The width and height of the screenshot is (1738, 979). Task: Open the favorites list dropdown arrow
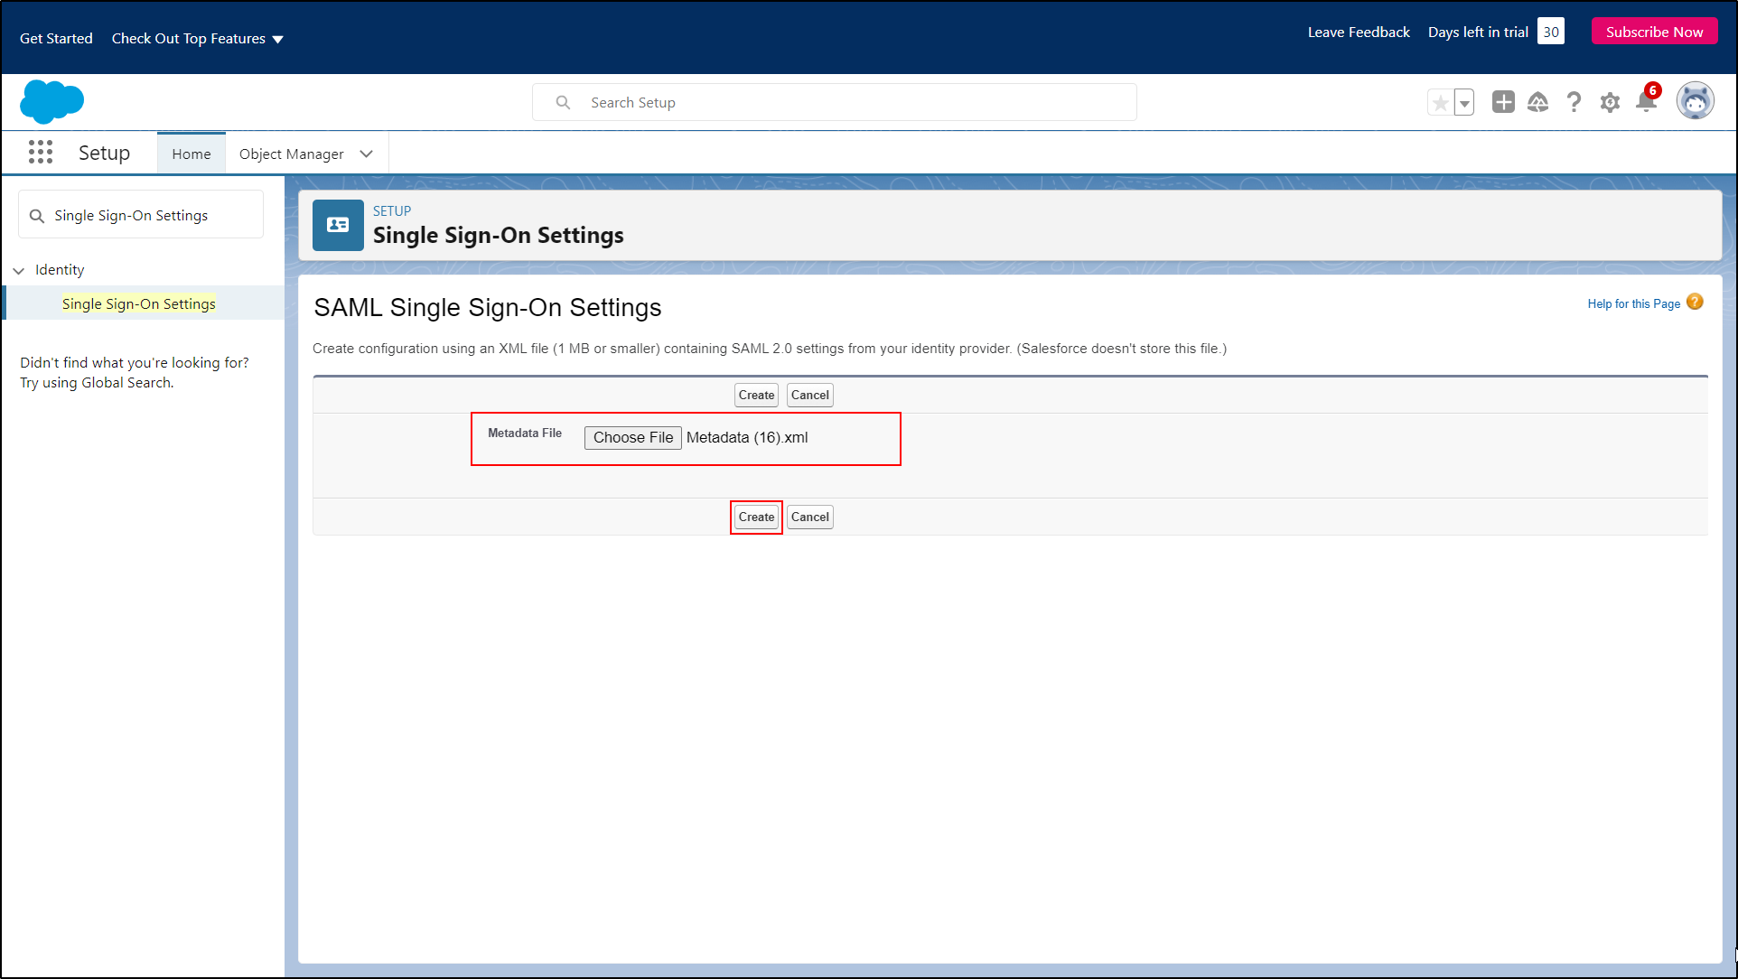(x=1463, y=102)
